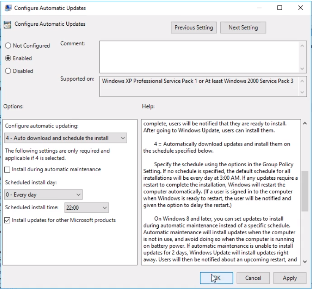
Task: Click the Apply button
Action: [x=290, y=278]
